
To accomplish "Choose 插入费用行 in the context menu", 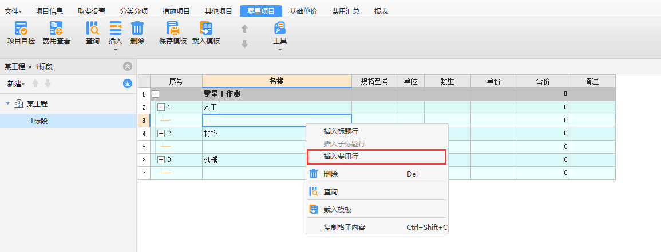I will (x=341, y=156).
